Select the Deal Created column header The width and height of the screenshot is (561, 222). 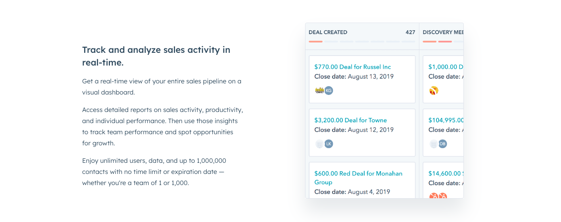328,32
